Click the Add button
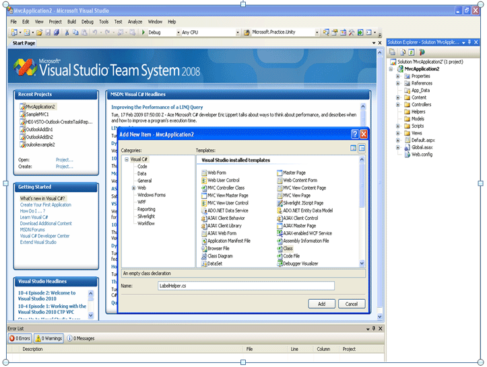This screenshot has height=367, width=487. point(321,304)
